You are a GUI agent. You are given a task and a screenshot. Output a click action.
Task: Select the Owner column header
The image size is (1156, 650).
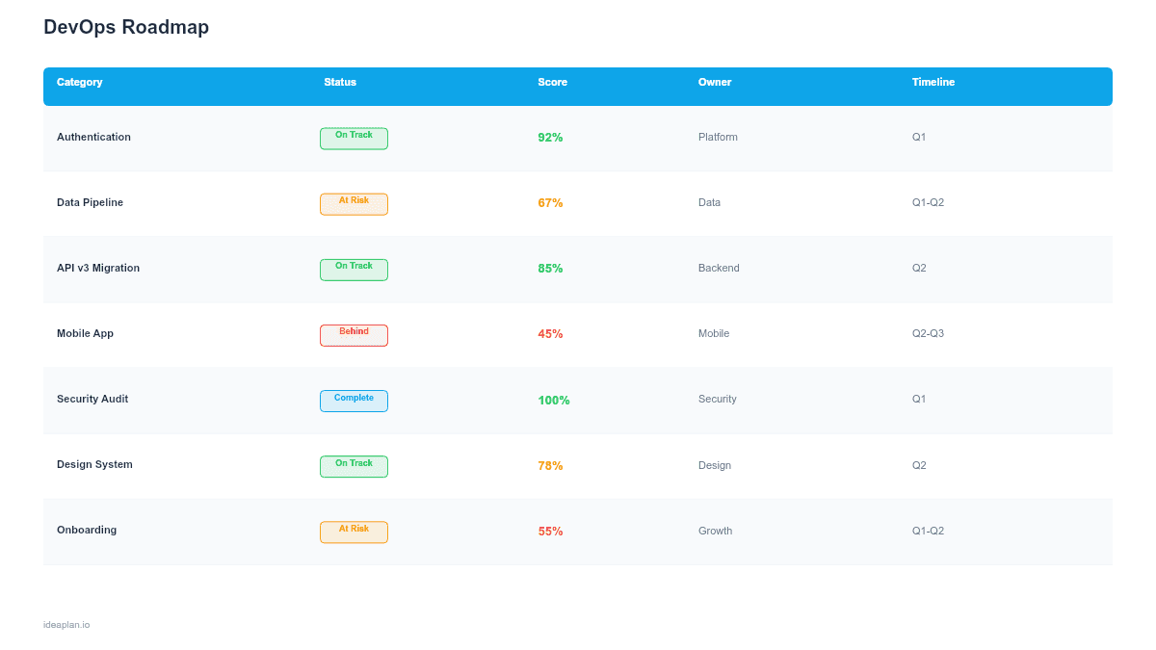(715, 83)
